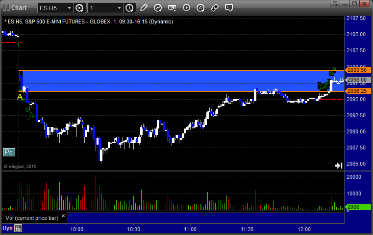Open the studies chart icon menu
Viewport: 373px width, 235px height.
click(x=158, y=8)
